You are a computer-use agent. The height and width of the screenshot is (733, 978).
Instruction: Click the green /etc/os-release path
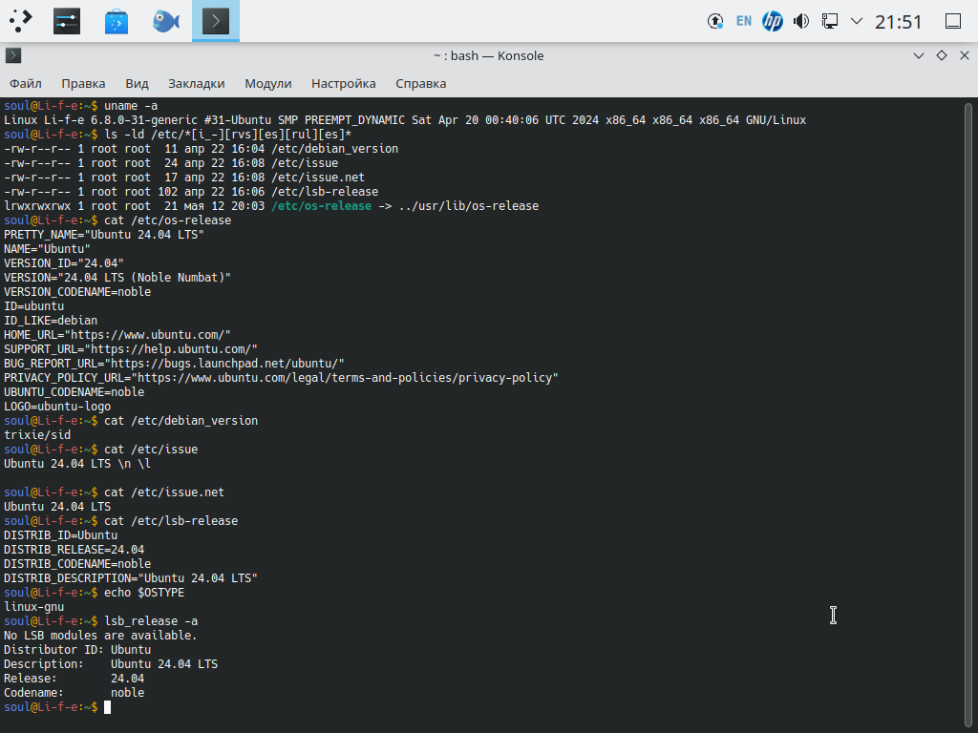(321, 206)
